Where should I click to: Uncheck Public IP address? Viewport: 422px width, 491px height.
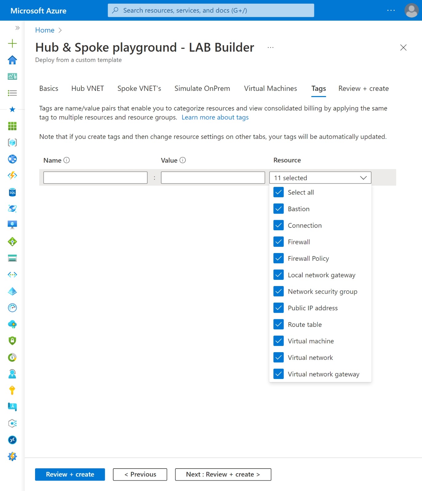click(x=279, y=308)
